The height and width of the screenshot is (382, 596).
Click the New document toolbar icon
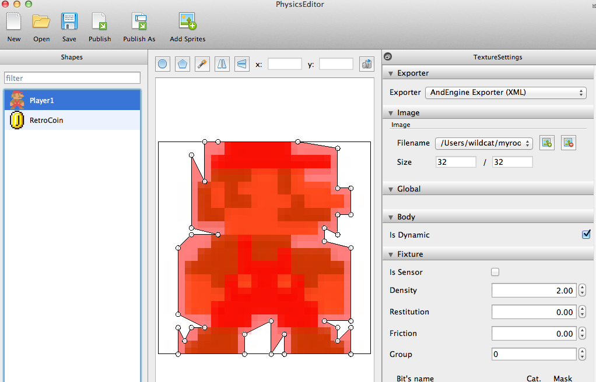tap(13, 22)
